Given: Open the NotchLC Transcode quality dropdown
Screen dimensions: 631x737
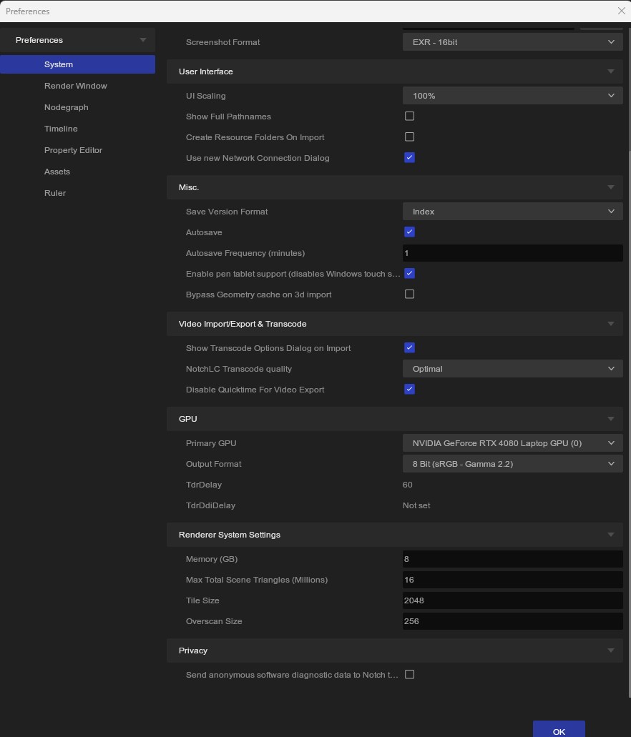Looking at the screenshot, I should click(512, 368).
